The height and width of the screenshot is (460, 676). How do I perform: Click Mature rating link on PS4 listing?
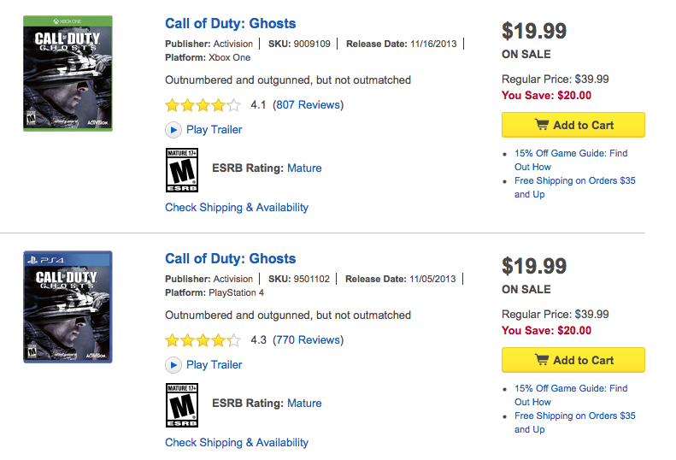coord(304,404)
